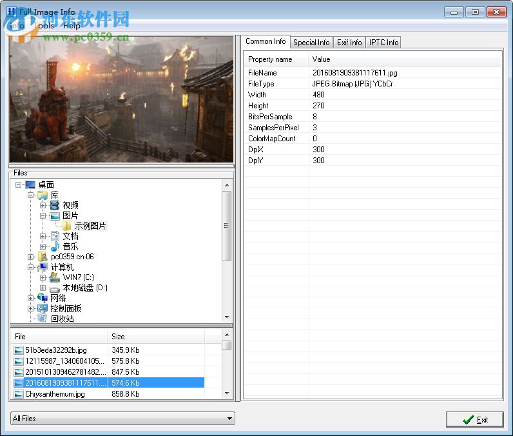This screenshot has height=436, width=513.
Task: Click the folder tree scrollbar thumb
Action: [x=227, y=226]
